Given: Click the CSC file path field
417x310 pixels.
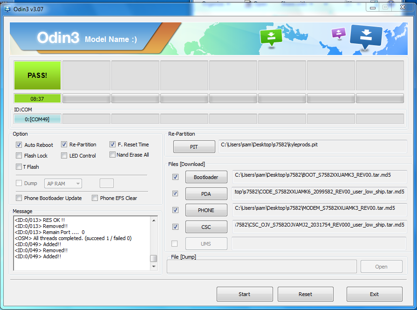Looking at the screenshot, I should pyautogui.click(x=320, y=227).
